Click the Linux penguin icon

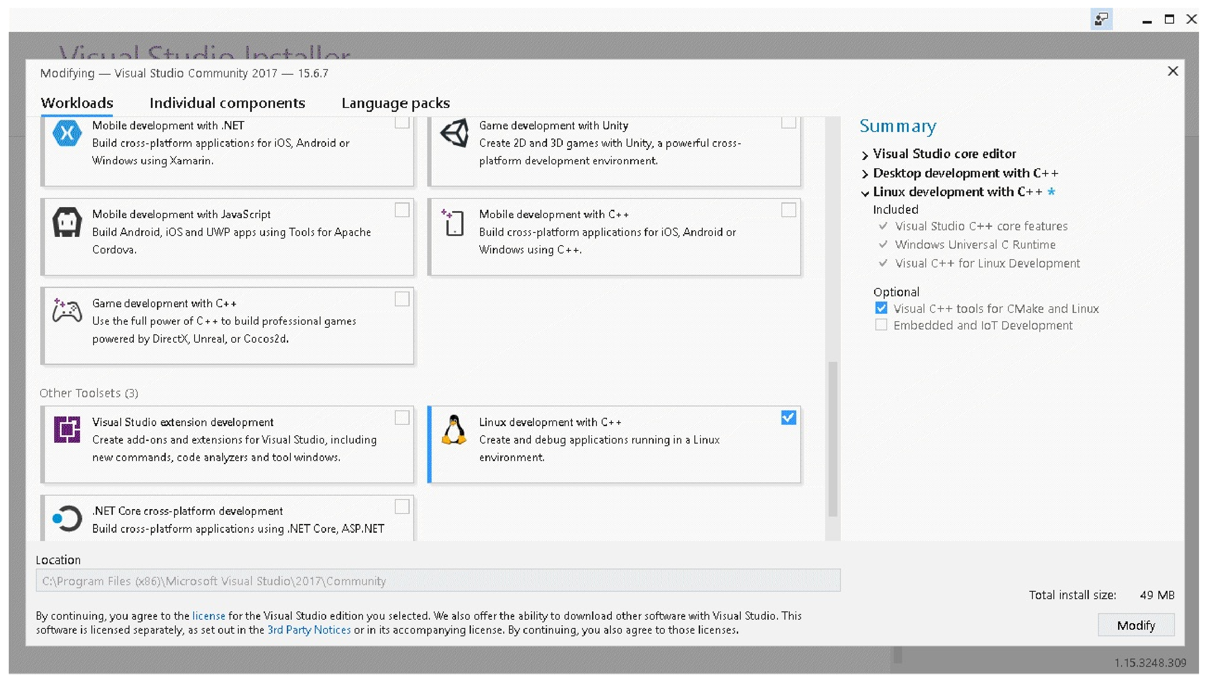453,430
